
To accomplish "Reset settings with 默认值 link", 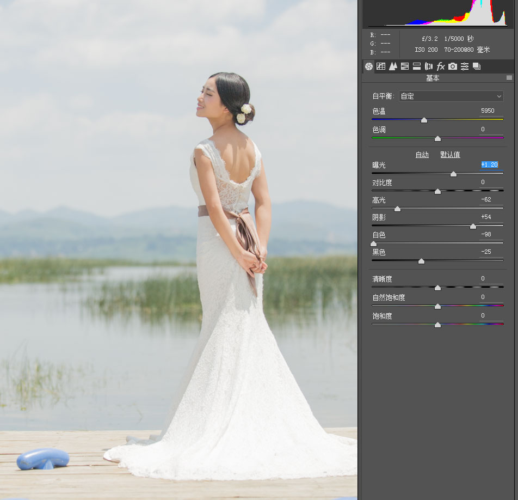I will coord(450,154).
